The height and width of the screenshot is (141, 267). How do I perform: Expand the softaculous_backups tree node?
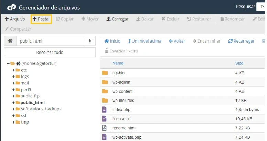pyautogui.click(x=13, y=109)
